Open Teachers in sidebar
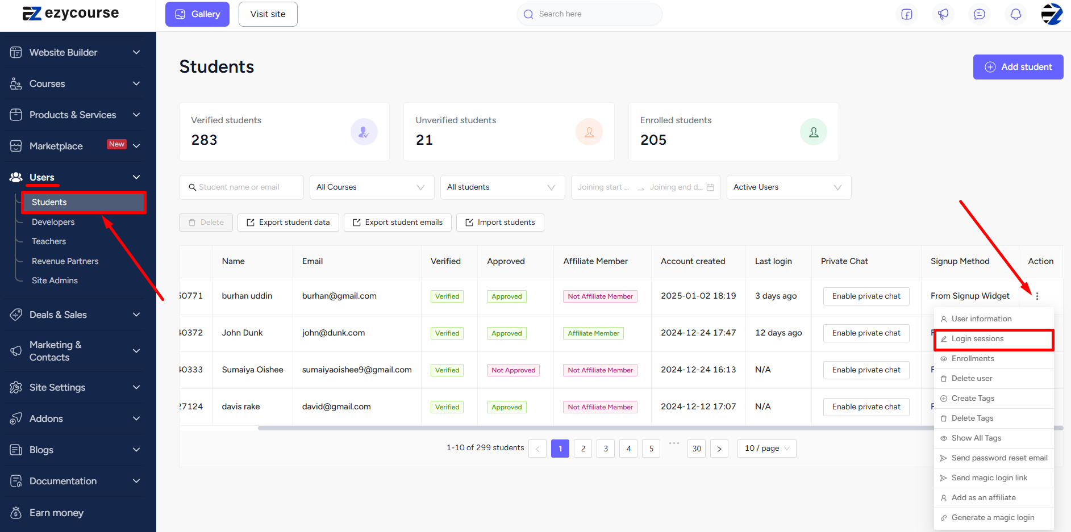1071x532 pixels. coord(49,241)
